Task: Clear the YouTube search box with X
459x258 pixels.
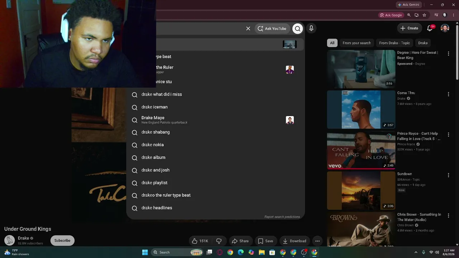Action: click(248, 29)
